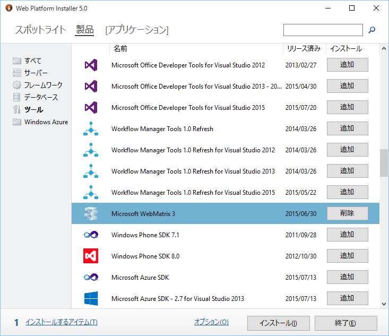Click the search magnifier icon
The width and height of the screenshot is (389, 336).
click(x=371, y=30)
